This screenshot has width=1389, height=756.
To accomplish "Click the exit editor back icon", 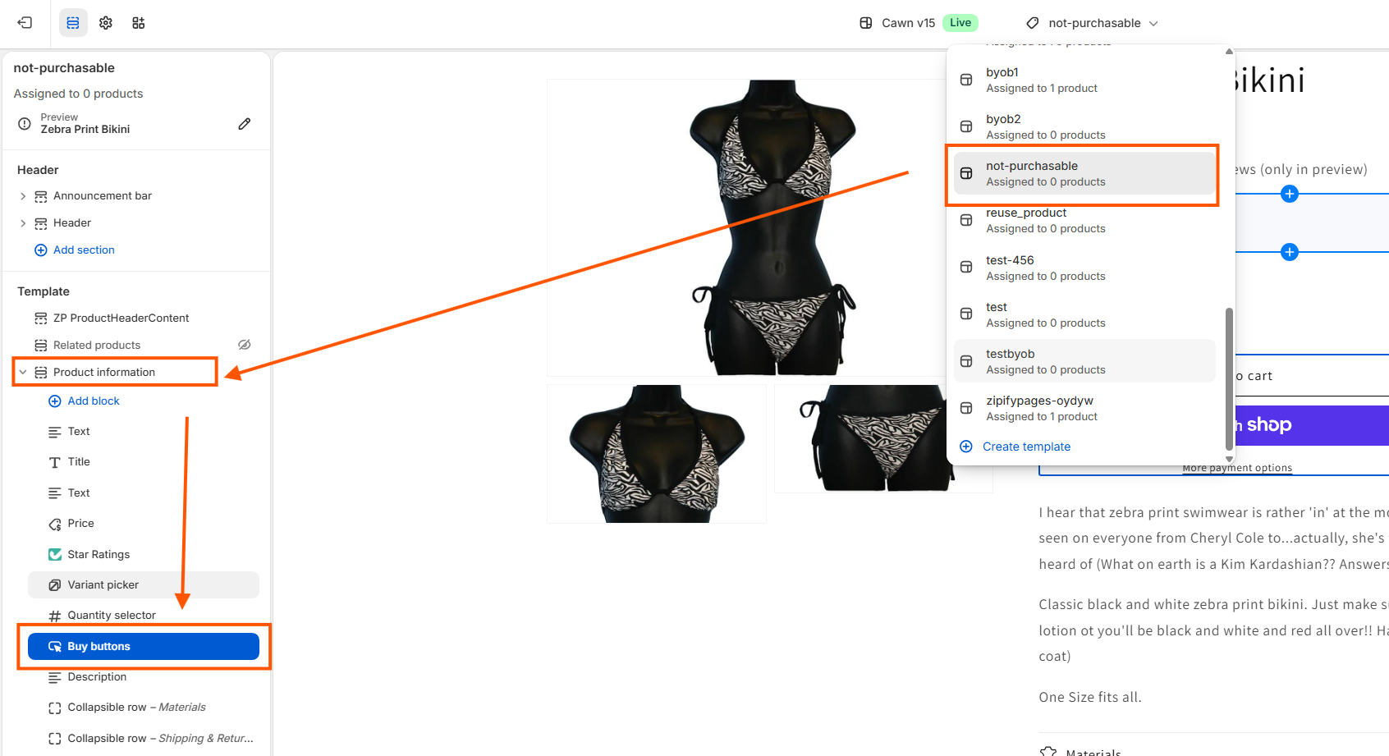I will point(25,23).
